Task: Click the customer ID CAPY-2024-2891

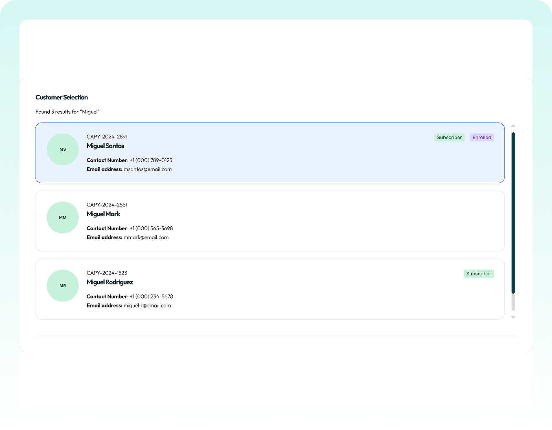Action: (107, 136)
